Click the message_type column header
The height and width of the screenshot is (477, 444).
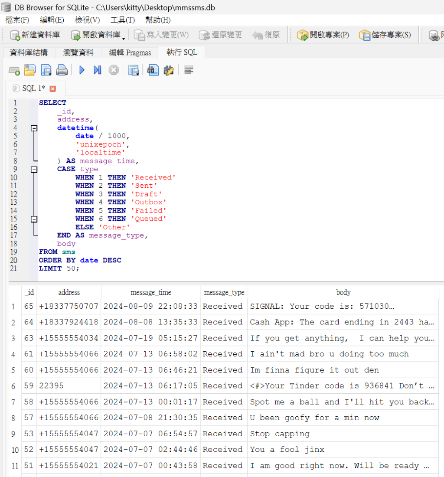tap(224, 292)
